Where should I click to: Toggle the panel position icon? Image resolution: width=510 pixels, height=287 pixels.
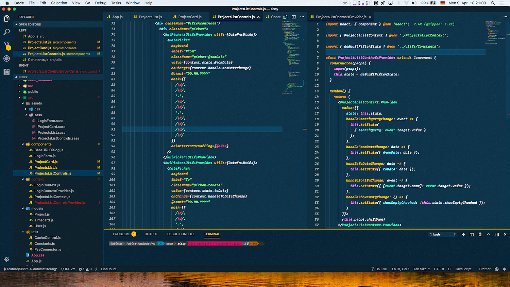pos(497,234)
